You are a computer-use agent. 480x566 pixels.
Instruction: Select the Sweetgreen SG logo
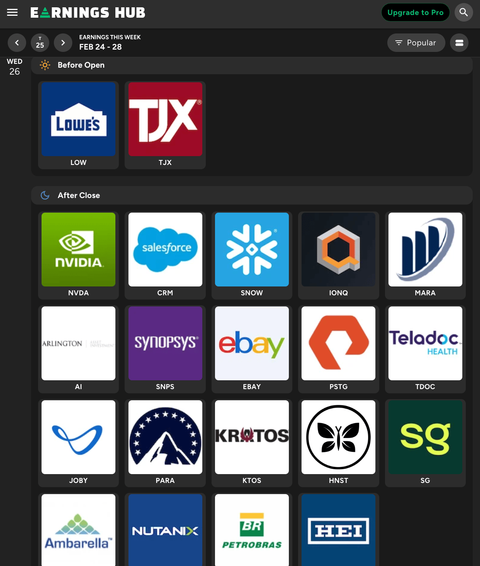[425, 437]
